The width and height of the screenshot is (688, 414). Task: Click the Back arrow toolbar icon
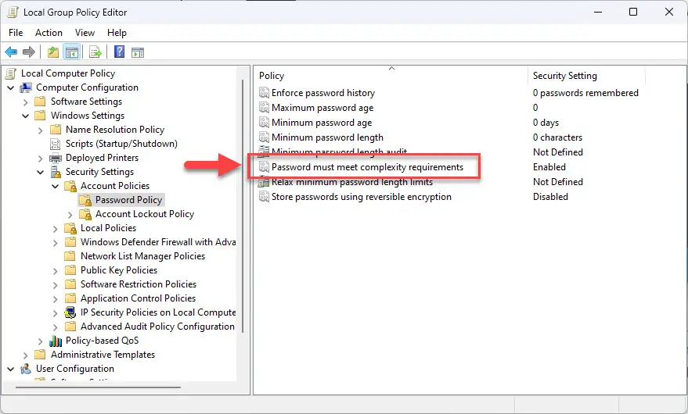[11, 52]
